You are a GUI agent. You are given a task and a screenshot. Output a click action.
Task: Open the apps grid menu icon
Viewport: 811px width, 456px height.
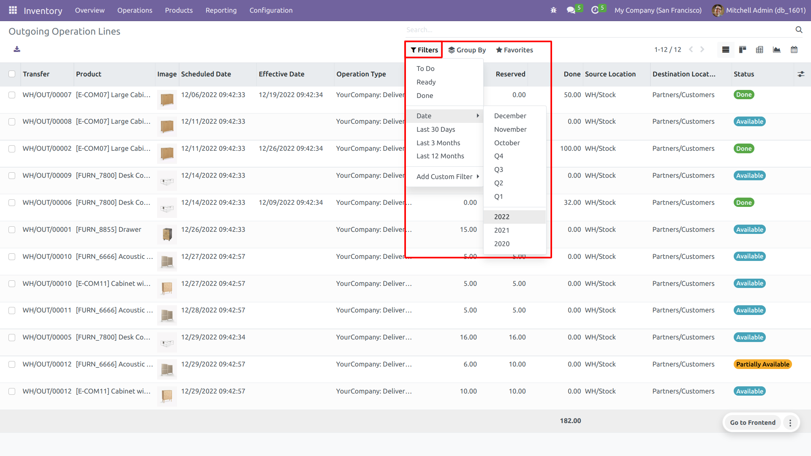pos(13,10)
